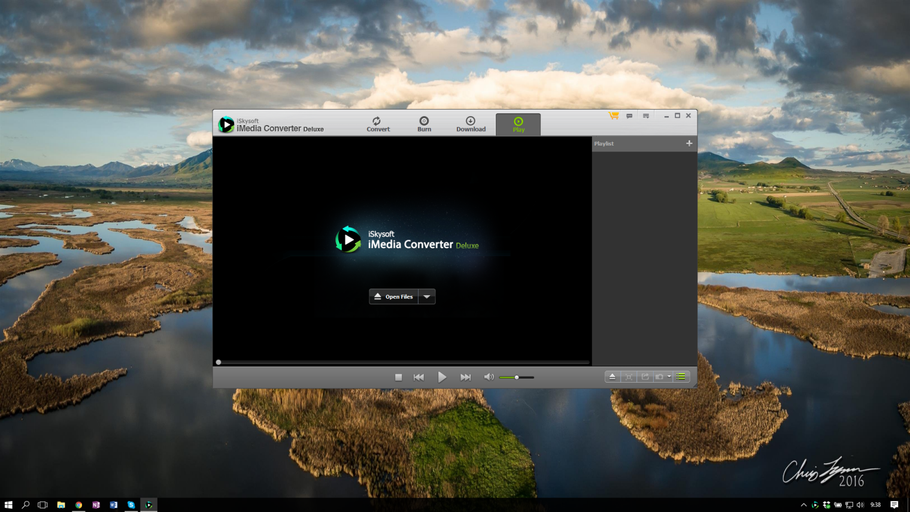Click iMedia Converter taskbar icon
Image resolution: width=910 pixels, height=512 pixels.
pyautogui.click(x=148, y=505)
